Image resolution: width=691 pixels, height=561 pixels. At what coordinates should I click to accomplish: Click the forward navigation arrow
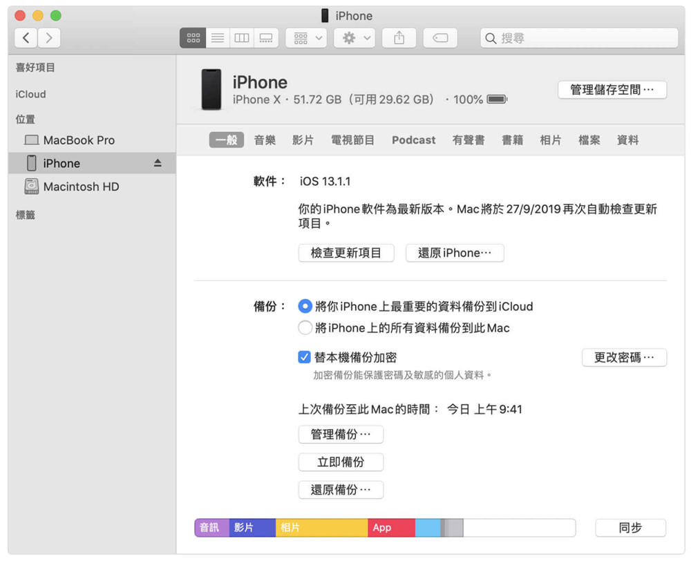coord(48,38)
